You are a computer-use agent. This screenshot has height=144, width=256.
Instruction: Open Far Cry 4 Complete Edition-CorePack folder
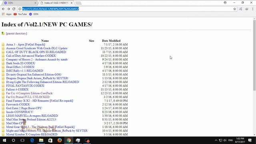pyautogui.click(x=30, y=93)
